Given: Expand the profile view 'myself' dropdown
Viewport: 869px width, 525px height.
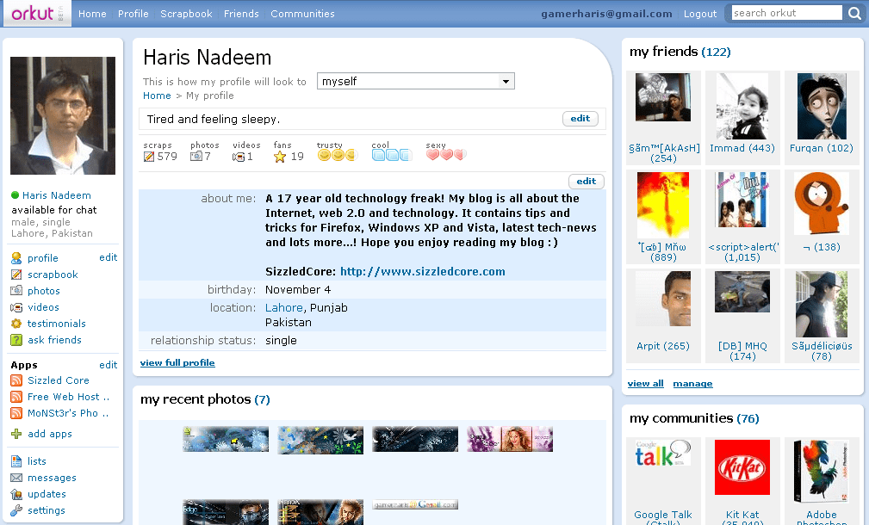Looking at the screenshot, I should (x=506, y=82).
